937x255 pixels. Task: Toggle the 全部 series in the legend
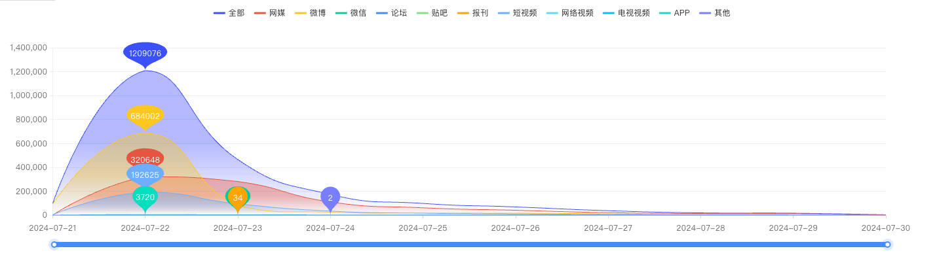click(x=229, y=13)
